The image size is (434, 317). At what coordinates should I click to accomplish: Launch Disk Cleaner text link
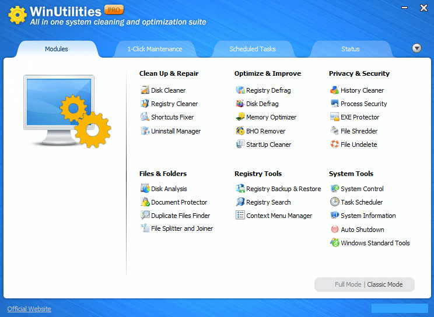click(168, 90)
